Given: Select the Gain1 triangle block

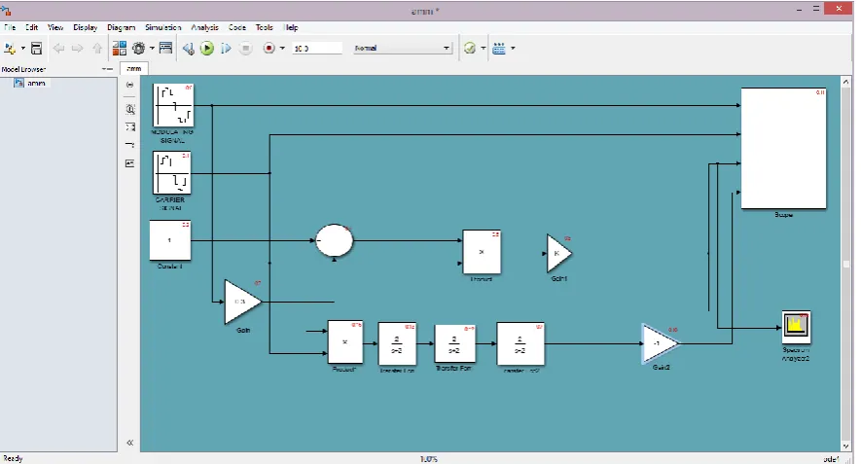Looking at the screenshot, I should point(559,253).
